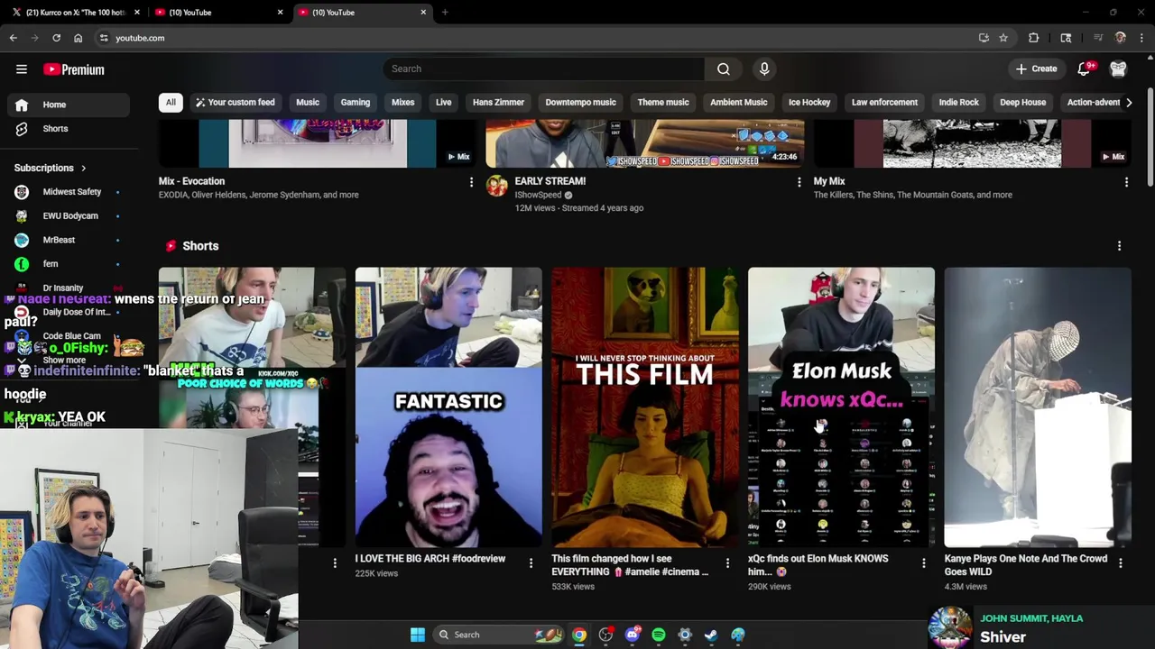This screenshot has height=649, width=1155.
Task: Open Shorts from the sidebar
Action: (x=69, y=129)
